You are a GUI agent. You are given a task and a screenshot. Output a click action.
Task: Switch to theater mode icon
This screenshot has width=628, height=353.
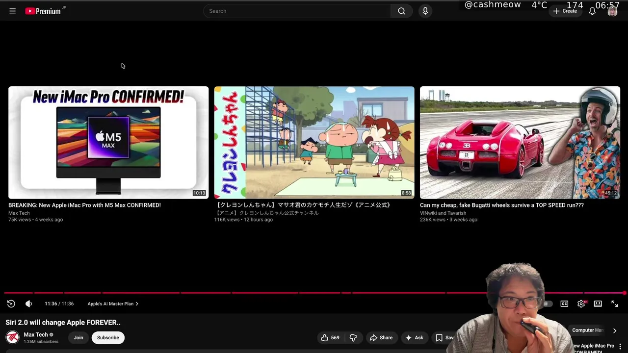[x=598, y=303]
